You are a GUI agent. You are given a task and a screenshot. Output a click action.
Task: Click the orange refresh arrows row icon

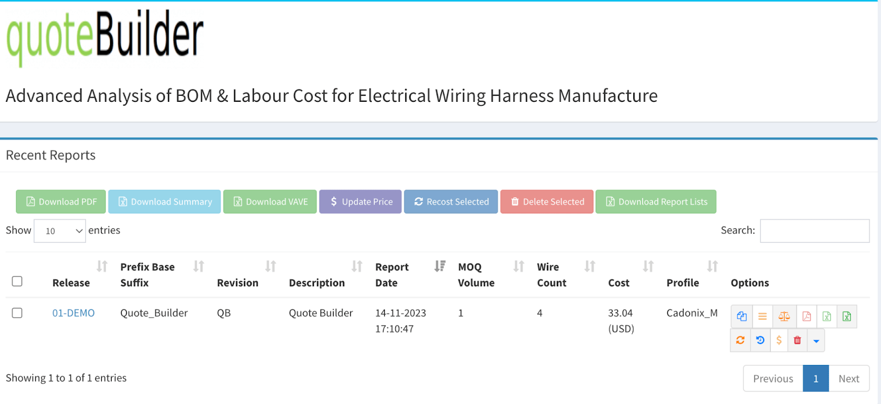[x=740, y=340]
